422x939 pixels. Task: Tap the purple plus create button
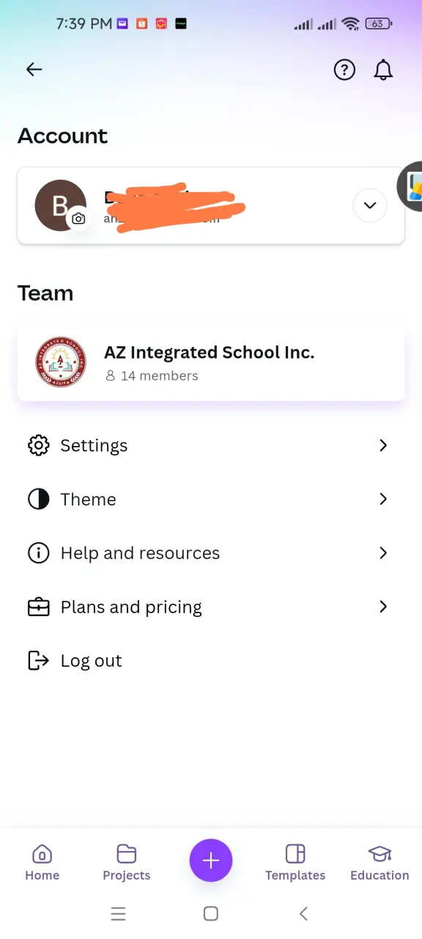[x=211, y=861]
